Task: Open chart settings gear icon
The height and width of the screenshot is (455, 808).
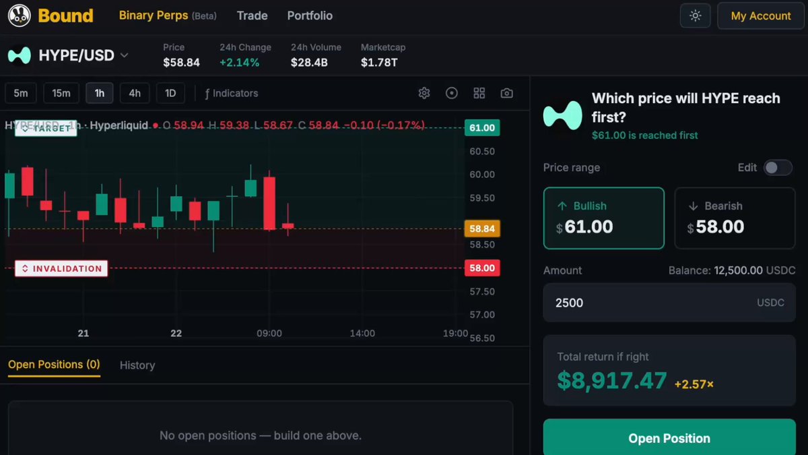Action: pos(424,93)
